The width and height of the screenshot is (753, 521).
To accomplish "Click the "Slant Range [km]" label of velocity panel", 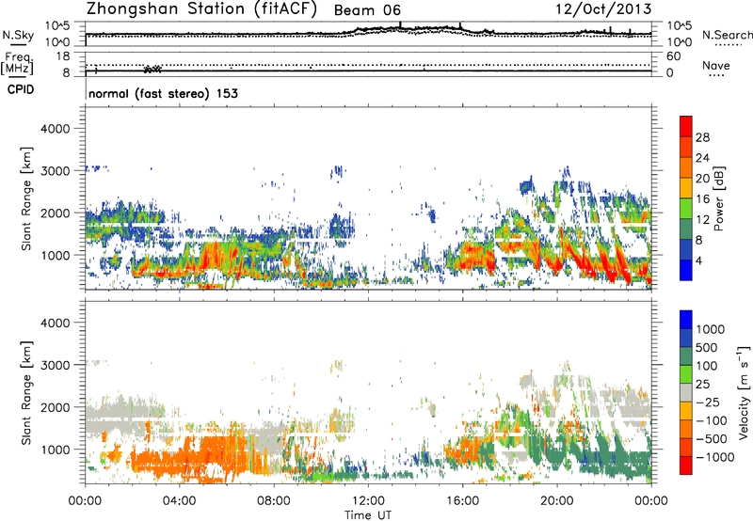I will tap(26, 393).
